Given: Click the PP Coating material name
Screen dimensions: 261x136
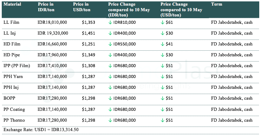Looking at the screenshot, I should (14, 109).
